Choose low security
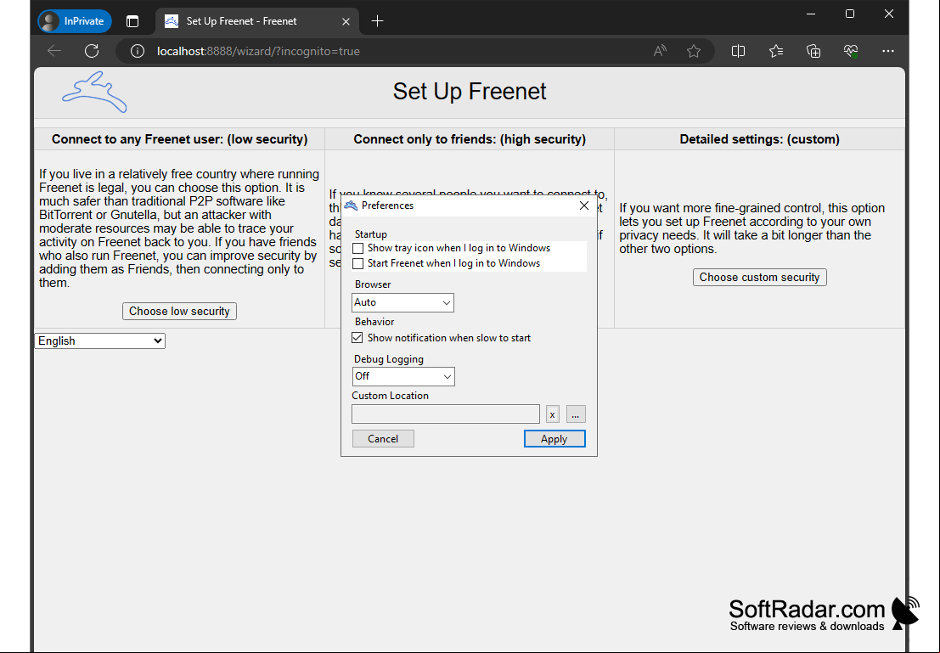The width and height of the screenshot is (940, 653). (x=179, y=311)
